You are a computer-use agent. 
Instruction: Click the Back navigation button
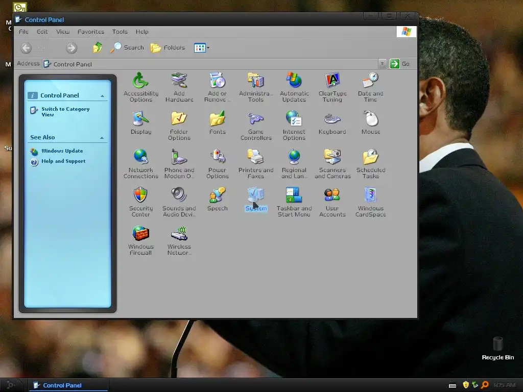(34, 48)
